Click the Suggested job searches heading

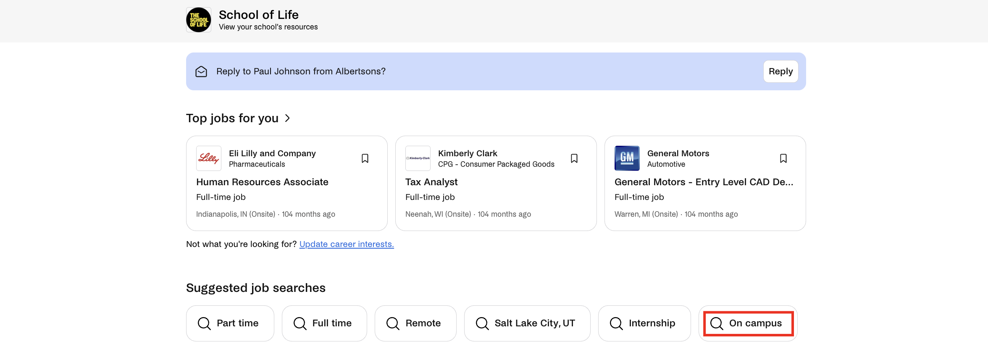(x=256, y=288)
